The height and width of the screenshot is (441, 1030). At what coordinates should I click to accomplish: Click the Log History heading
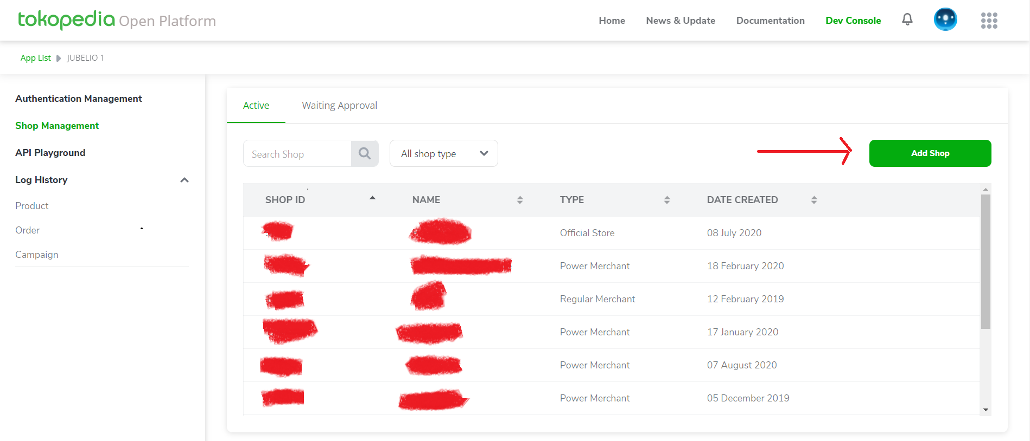point(41,180)
